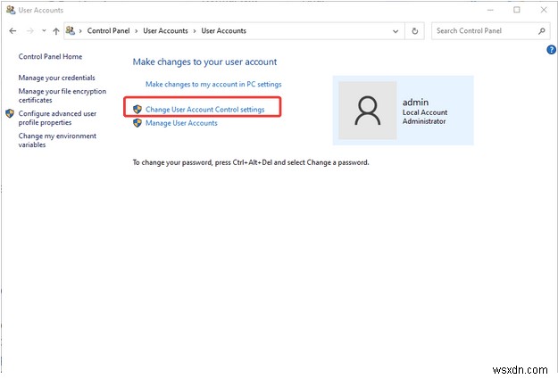The image size is (558, 379).
Task: Maximize the User Accounts window
Action: 517,10
